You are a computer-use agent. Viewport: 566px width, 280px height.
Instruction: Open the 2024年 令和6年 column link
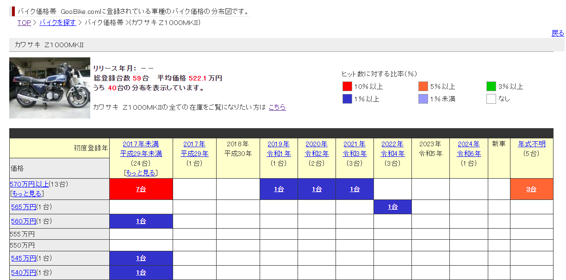[469, 149]
